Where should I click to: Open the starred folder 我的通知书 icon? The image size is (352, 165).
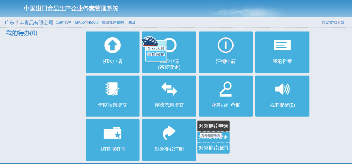click(112, 134)
